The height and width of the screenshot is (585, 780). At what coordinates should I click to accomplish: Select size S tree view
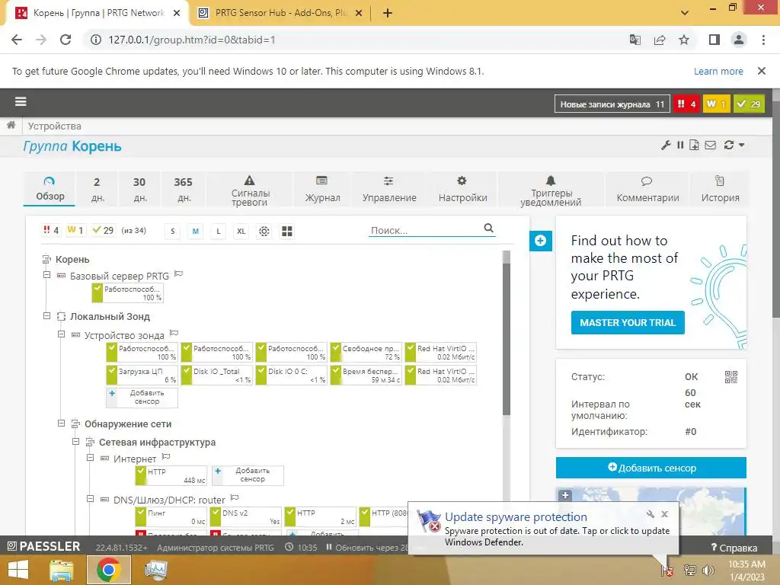(173, 232)
